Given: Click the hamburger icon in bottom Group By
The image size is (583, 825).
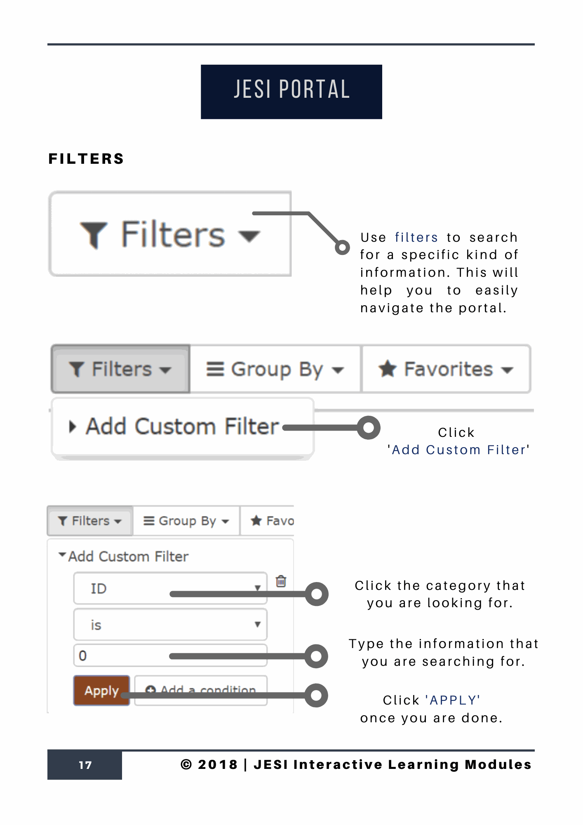Looking at the screenshot, I should click(x=149, y=521).
